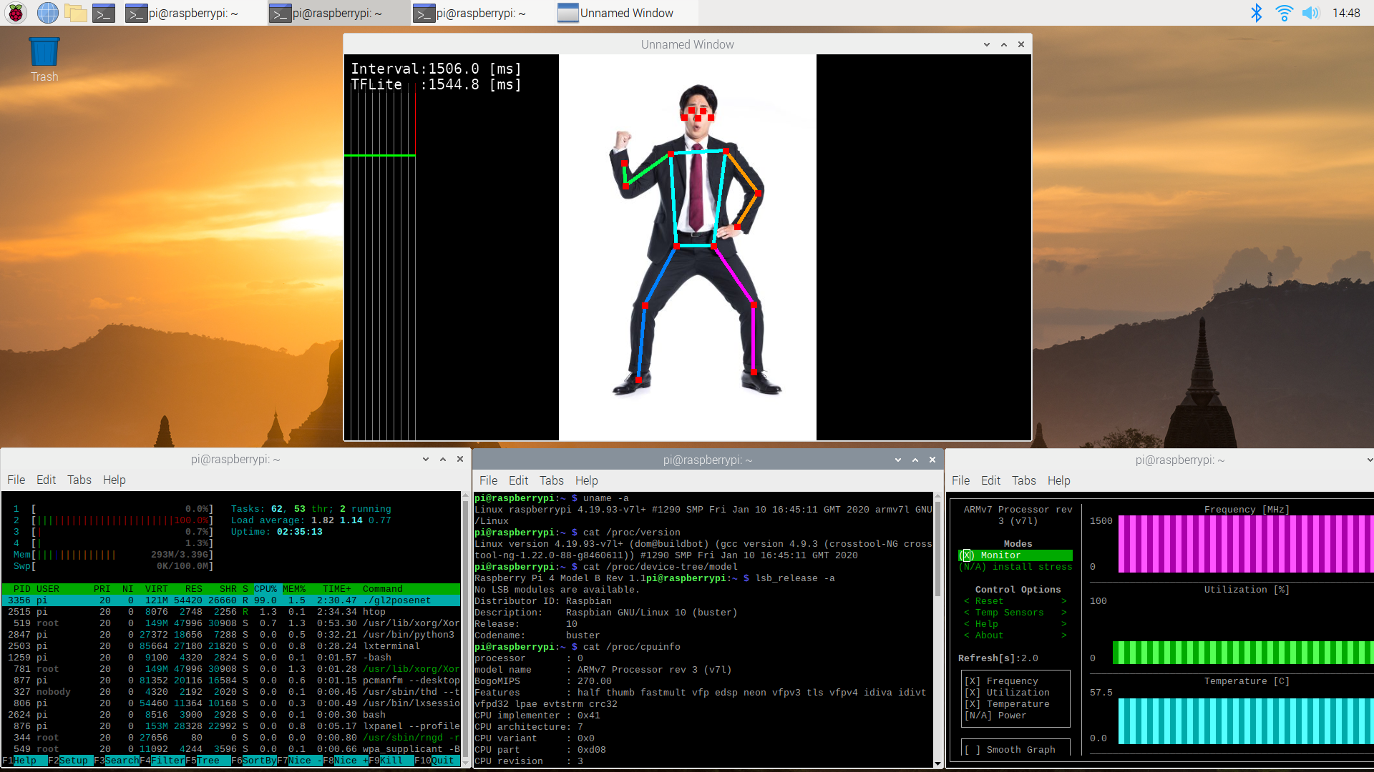Click the shade chevron on Unnamed Window titlebar
The image size is (1374, 772).
(x=987, y=44)
